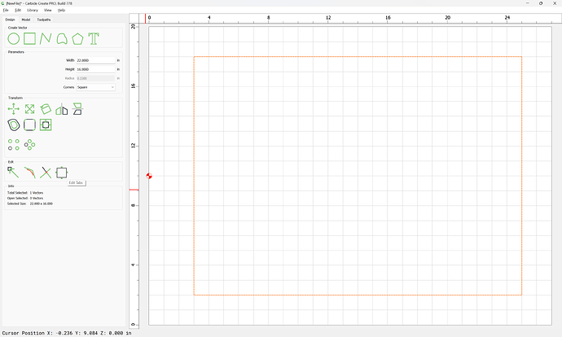Open the Library menu
The width and height of the screenshot is (562, 337).
pyautogui.click(x=33, y=10)
